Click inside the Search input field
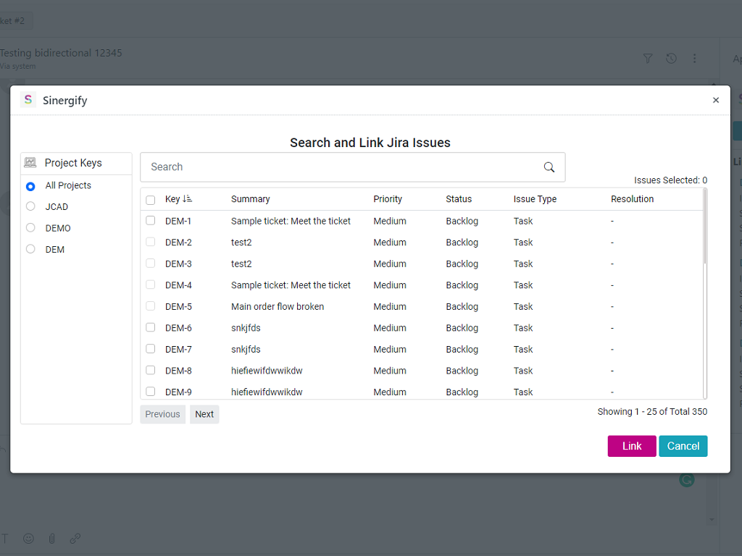This screenshot has height=556, width=742. coord(341,167)
